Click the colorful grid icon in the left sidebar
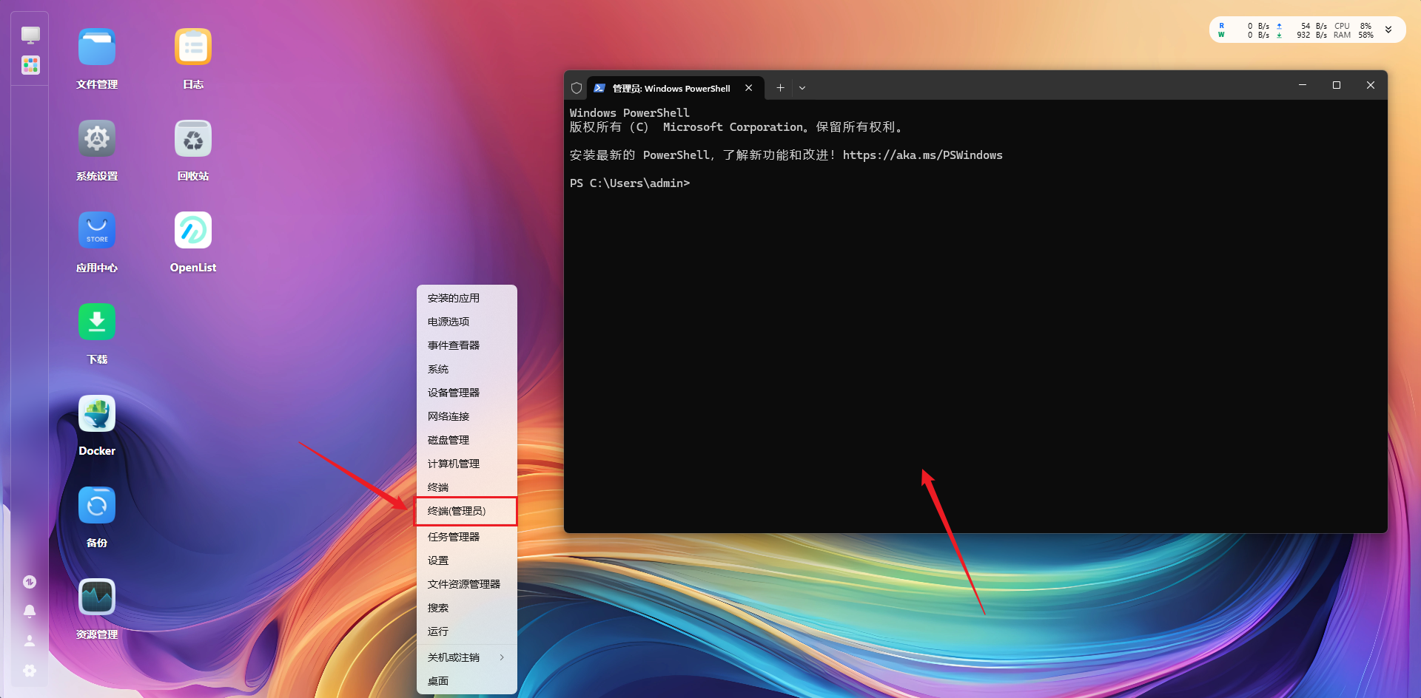Screen dimensions: 1421x698 (x=30, y=66)
